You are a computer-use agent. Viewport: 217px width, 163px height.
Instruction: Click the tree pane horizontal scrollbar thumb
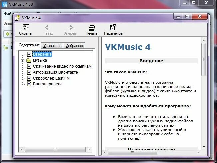55,149
